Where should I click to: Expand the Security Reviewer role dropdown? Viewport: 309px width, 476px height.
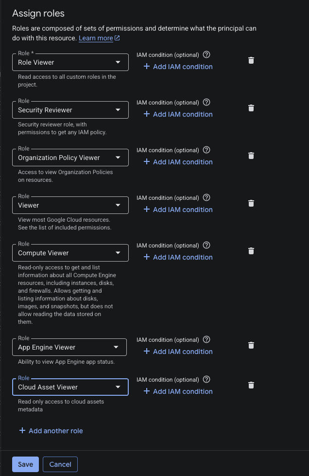click(70, 110)
